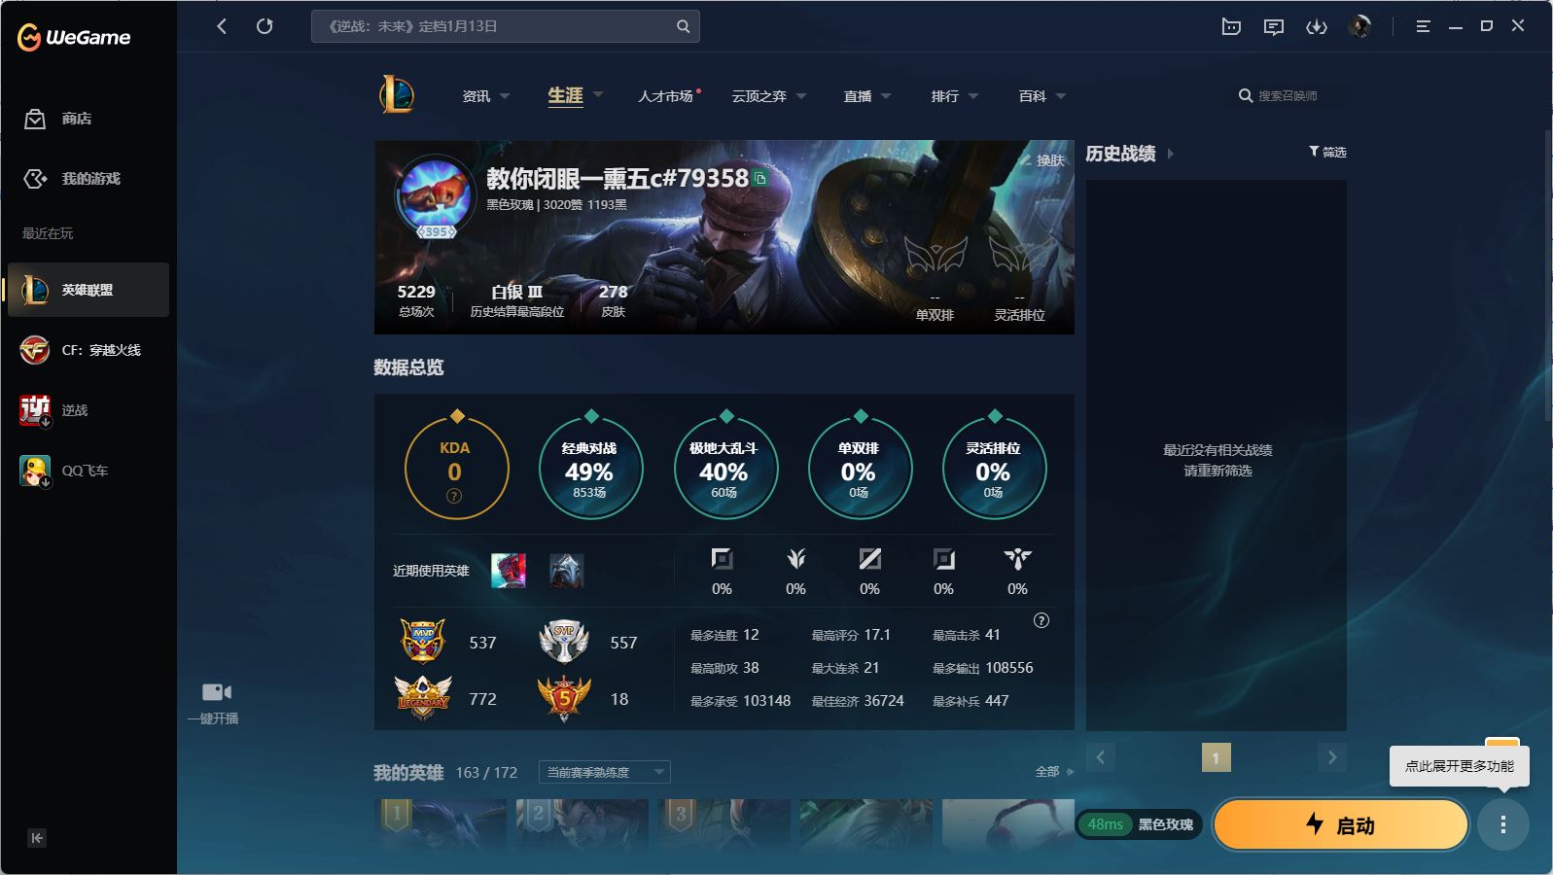Open the download manager icon

tap(1316, 27)
